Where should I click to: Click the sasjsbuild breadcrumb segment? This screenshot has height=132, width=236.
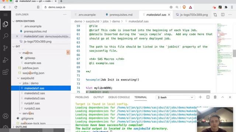coord(93,21)
